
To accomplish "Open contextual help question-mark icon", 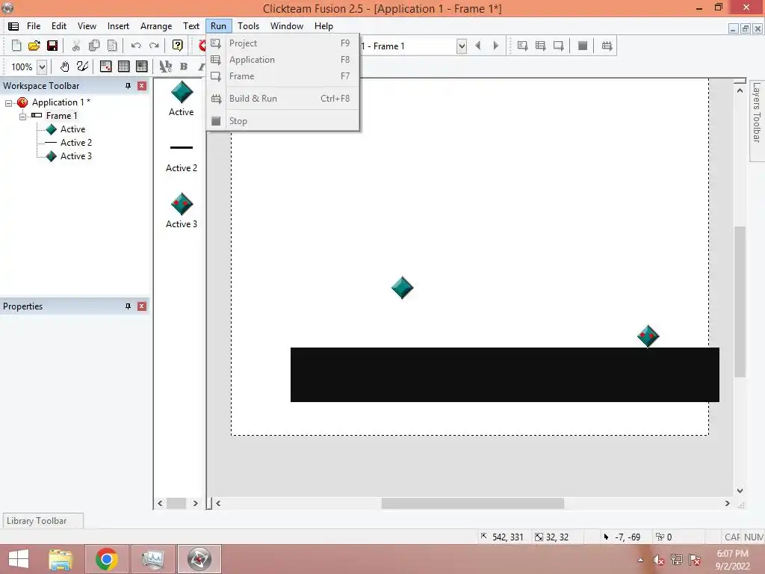I will pyautogui.click(x=178, y=46).
